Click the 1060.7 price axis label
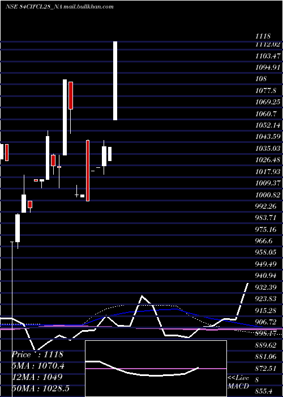283x397 pixels. tap(265, 114)
